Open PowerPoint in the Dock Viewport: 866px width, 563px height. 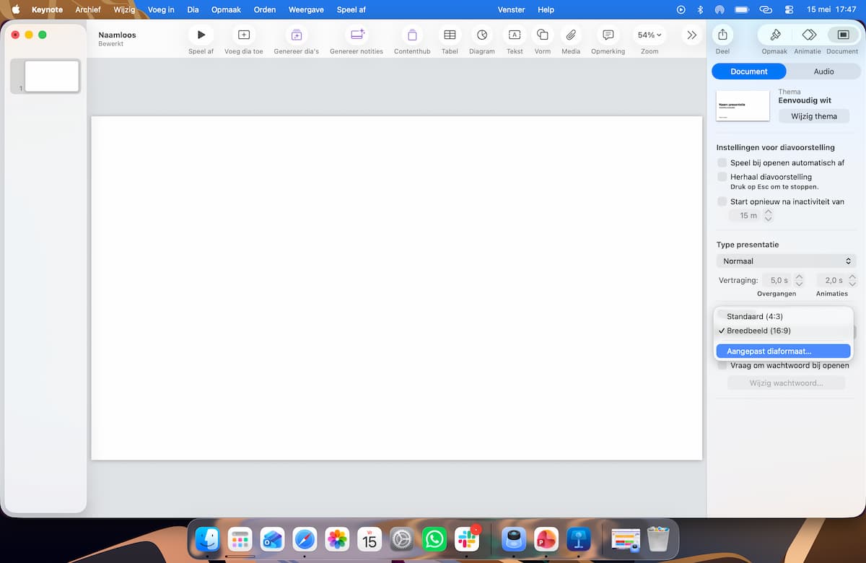(x=546, y=539)
